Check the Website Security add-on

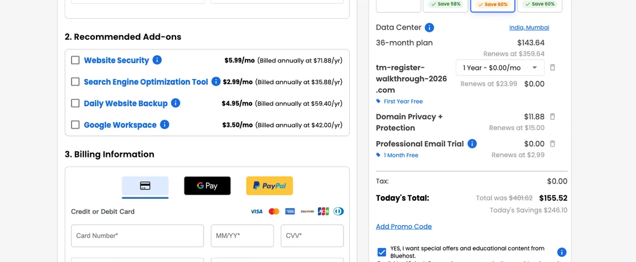pyautogui.click(x=75, y=60)
